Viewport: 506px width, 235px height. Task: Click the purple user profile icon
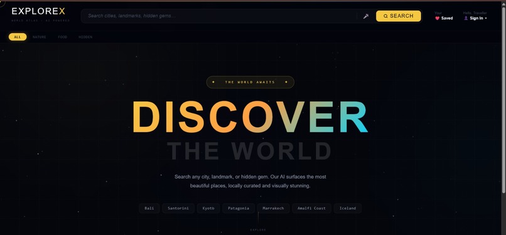click(x=466, y=18)
